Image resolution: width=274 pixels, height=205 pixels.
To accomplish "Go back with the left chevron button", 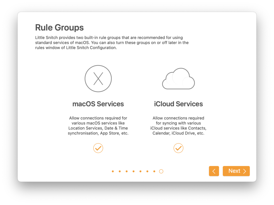I will click(x=214, y=171).
